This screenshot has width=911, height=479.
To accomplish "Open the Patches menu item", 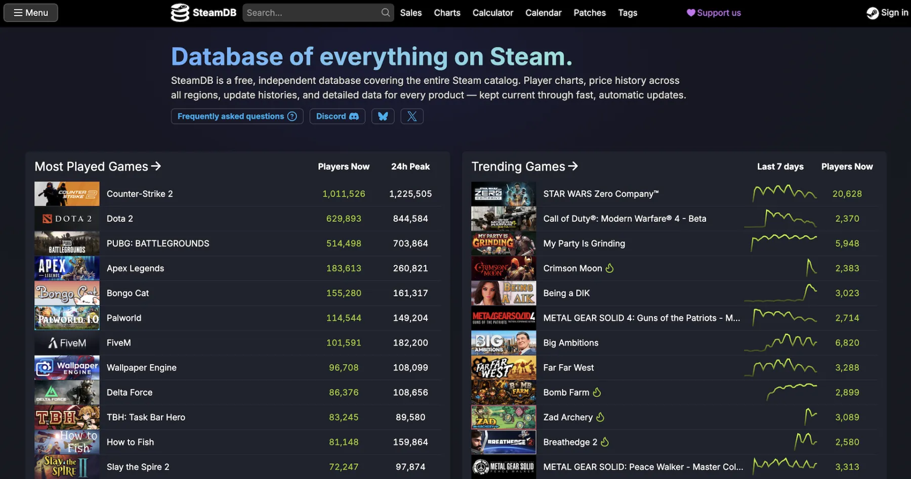I will coord(590,13).
